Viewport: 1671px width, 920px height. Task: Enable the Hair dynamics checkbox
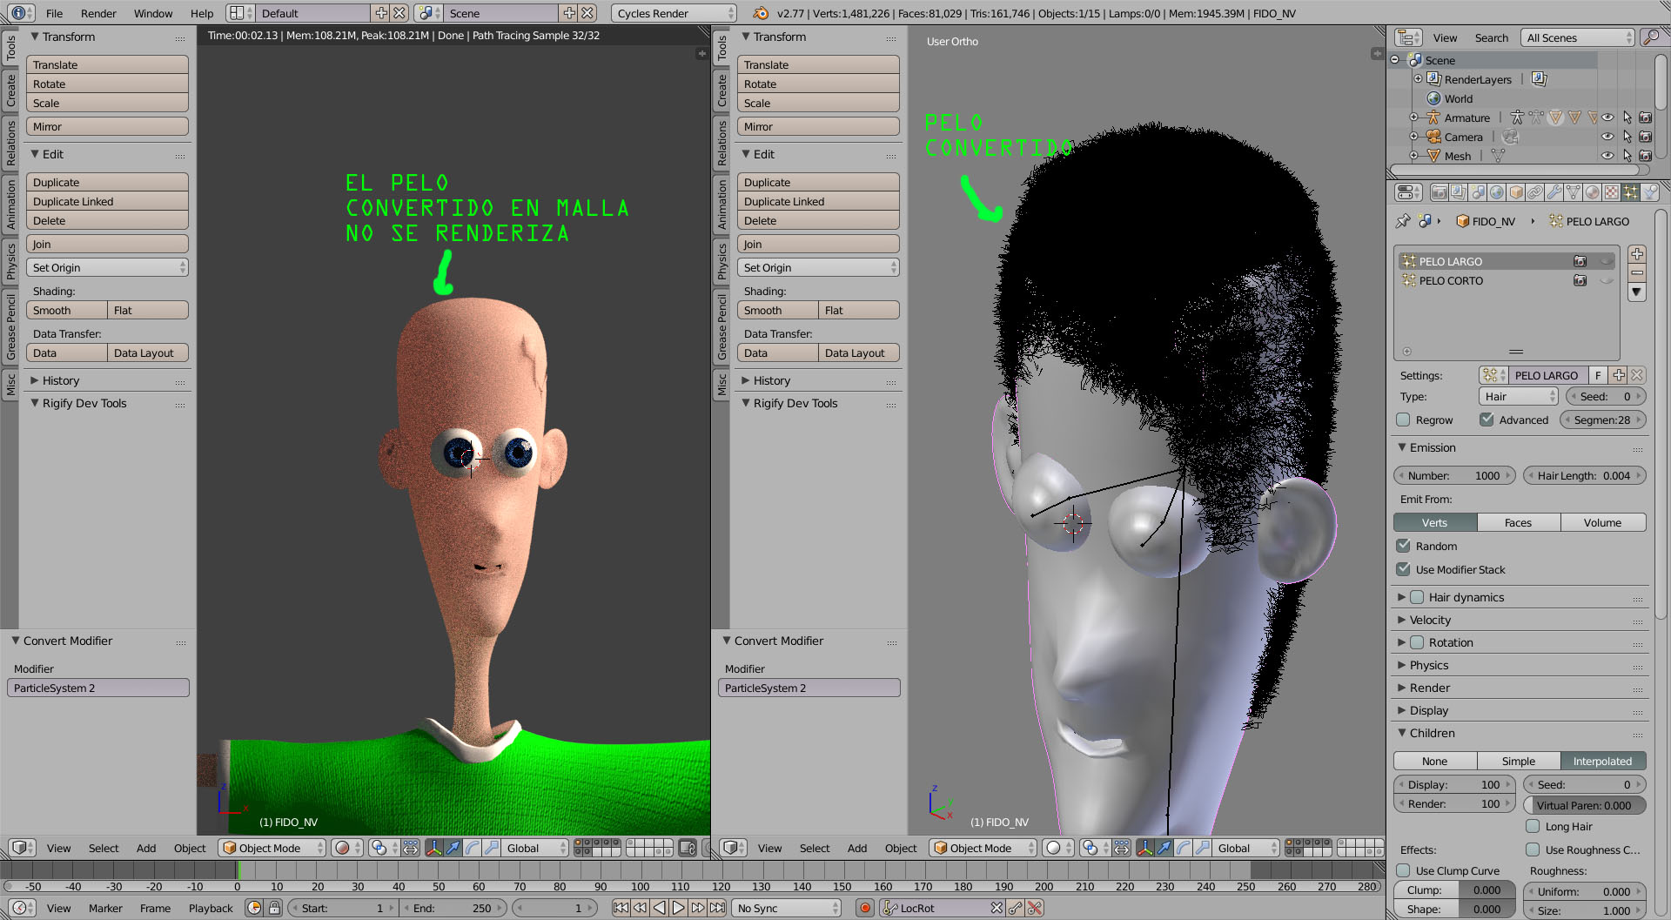click(x=1417, y=597)
